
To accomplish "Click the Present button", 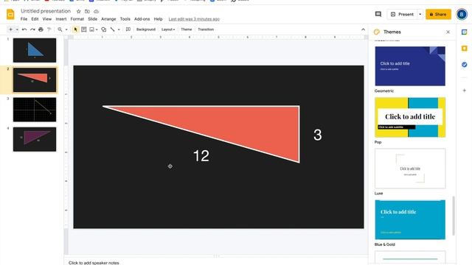I will [402, 14].
